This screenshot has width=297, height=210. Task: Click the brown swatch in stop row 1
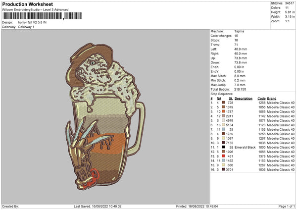point(224,103)
